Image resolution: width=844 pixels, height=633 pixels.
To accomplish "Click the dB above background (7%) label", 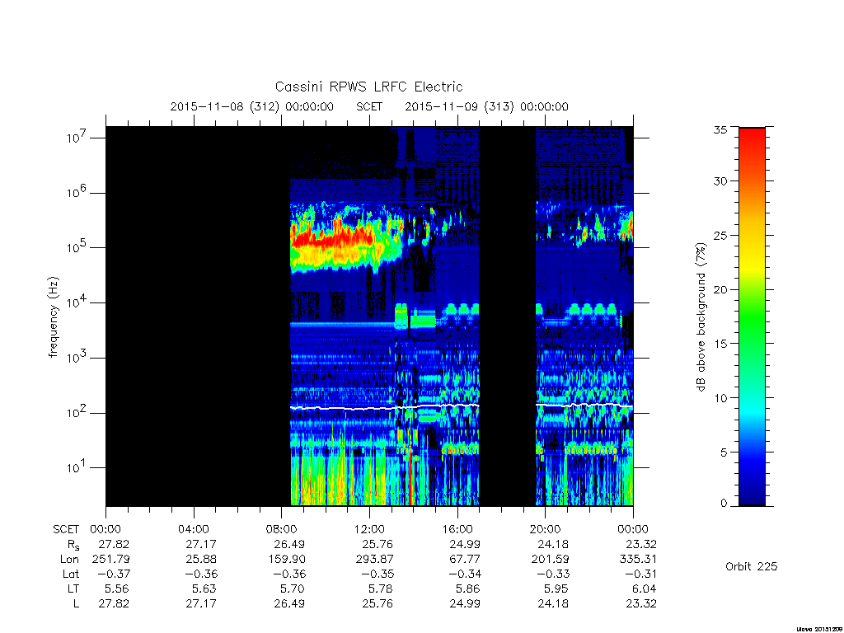I will pos(701,316).
